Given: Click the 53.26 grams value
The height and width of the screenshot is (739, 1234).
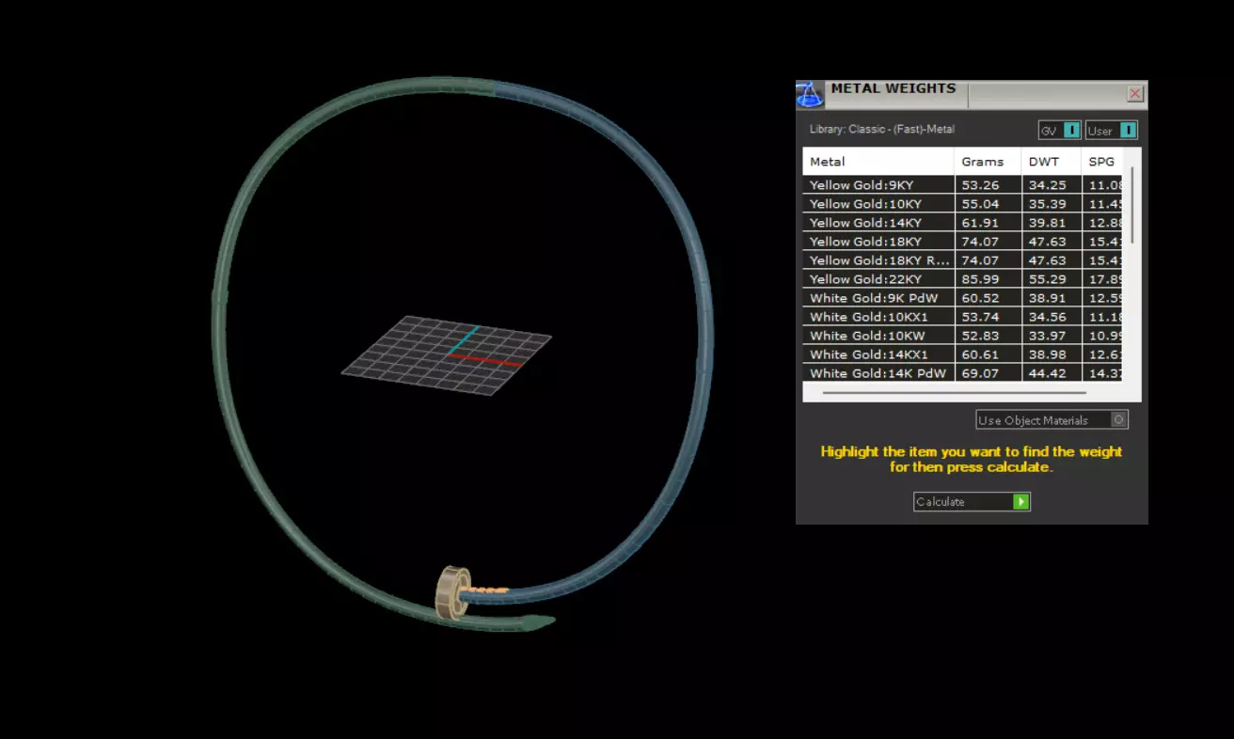Looking at the screenshot, I should click(x=980, y=185).
